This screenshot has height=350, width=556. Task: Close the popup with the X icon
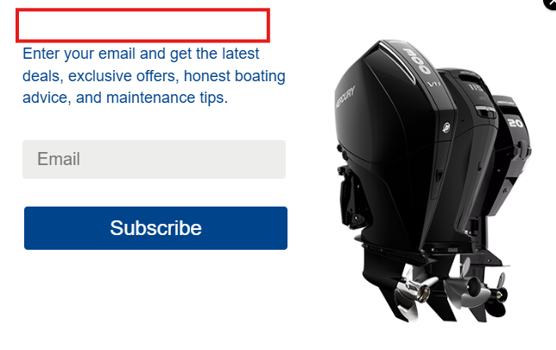(551, 3)
